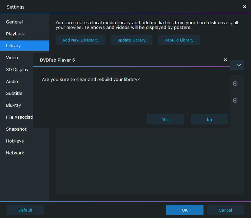Remove the second directory with minus icon

pyautogui.click(x=235, y=100)
